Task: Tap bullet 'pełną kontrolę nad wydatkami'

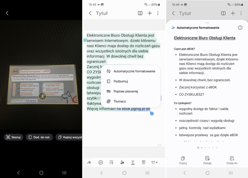Action: click(x=202, y=128)
